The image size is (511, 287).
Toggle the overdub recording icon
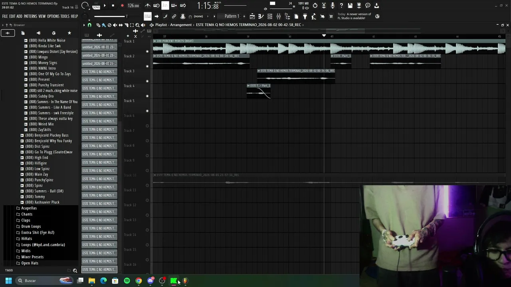174,6
